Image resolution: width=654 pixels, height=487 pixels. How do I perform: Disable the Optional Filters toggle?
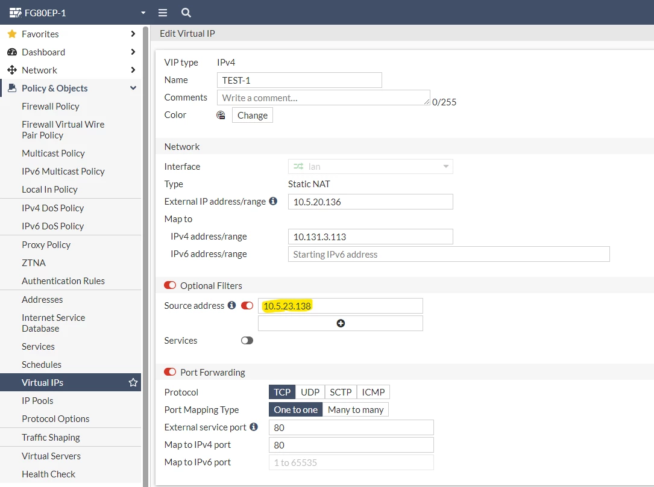point(170,285)
